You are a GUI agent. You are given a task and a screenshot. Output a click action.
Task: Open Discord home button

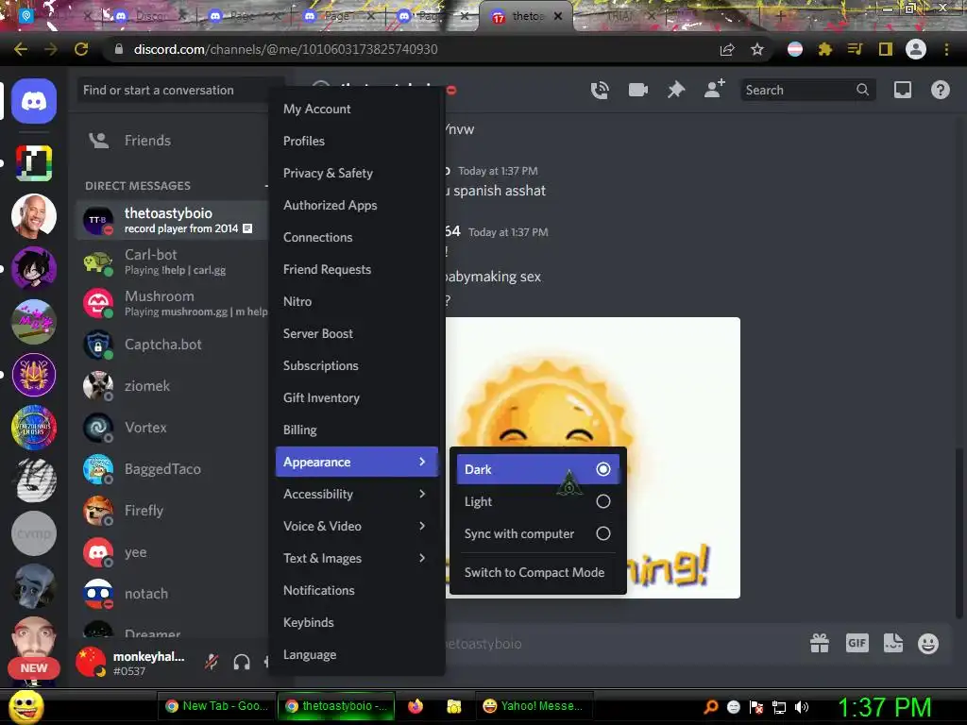[x=34, y=101]
